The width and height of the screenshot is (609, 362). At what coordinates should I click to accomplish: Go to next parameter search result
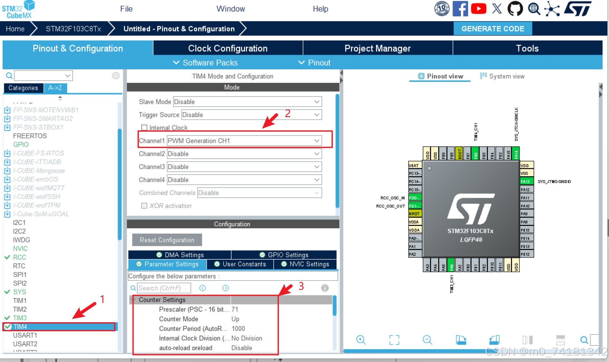click(x=226, y=288)
